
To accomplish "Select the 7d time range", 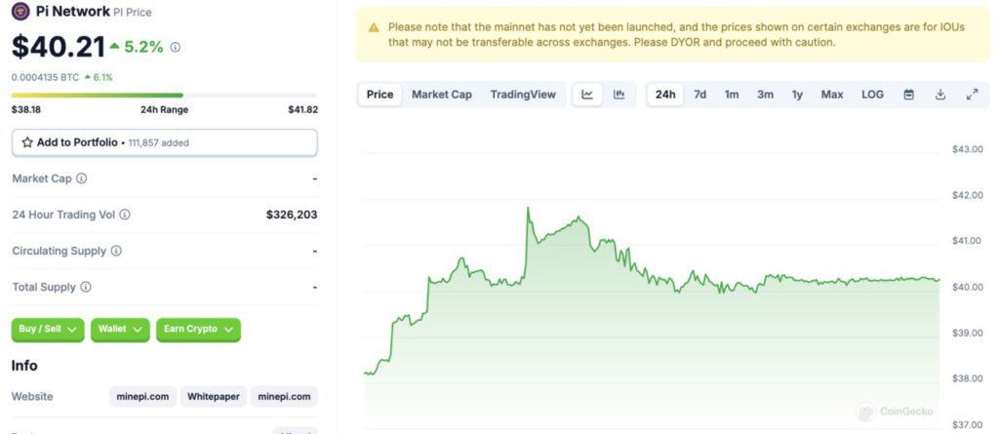I will click(x=699, y=95).
